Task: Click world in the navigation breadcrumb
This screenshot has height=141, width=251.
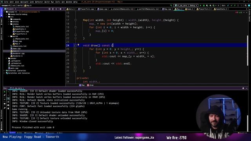Action: coord(20,5)
